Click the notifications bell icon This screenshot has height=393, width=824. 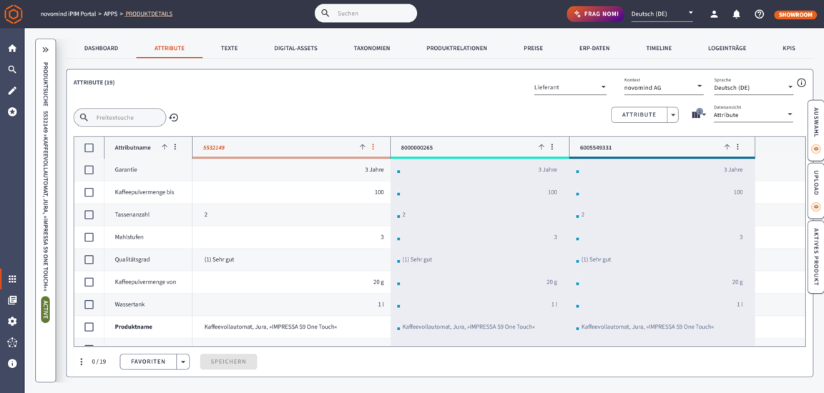(736, 14)
